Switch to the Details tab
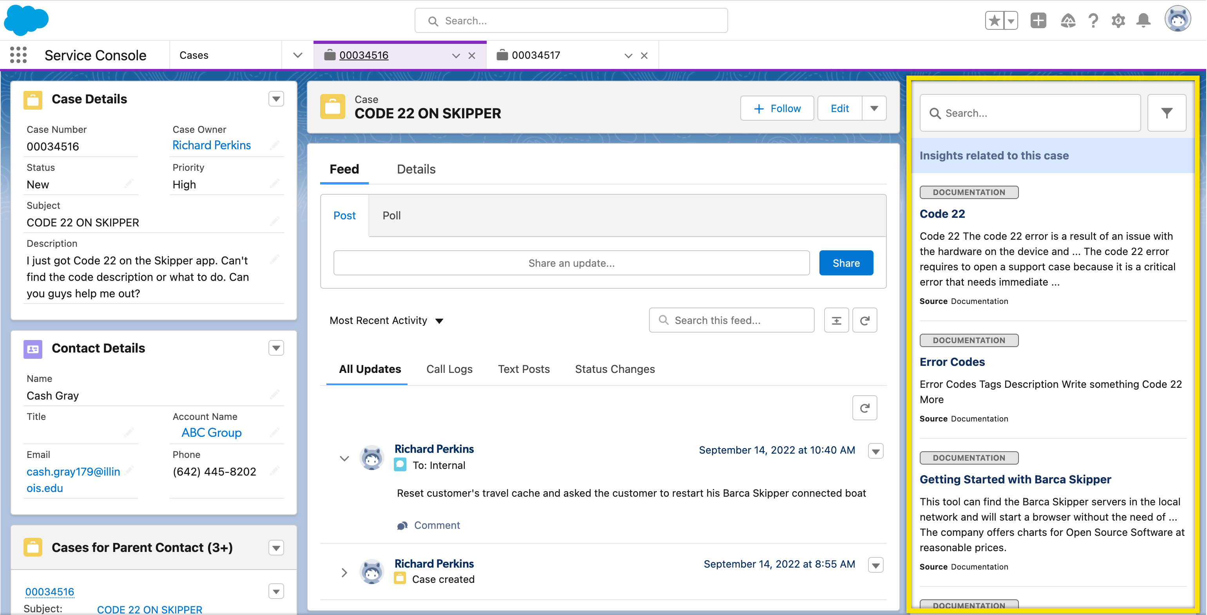 (x=416, y=169)
